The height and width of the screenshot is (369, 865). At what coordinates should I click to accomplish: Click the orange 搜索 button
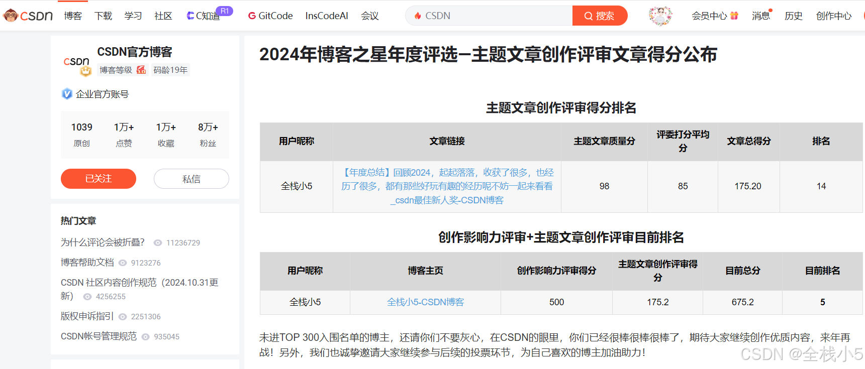point(600,16)
